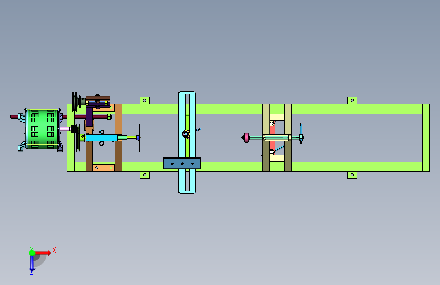Select the bright cyan cylinder near the motor
The width and height of the screenshot is (440, 285).
[101, 138]
